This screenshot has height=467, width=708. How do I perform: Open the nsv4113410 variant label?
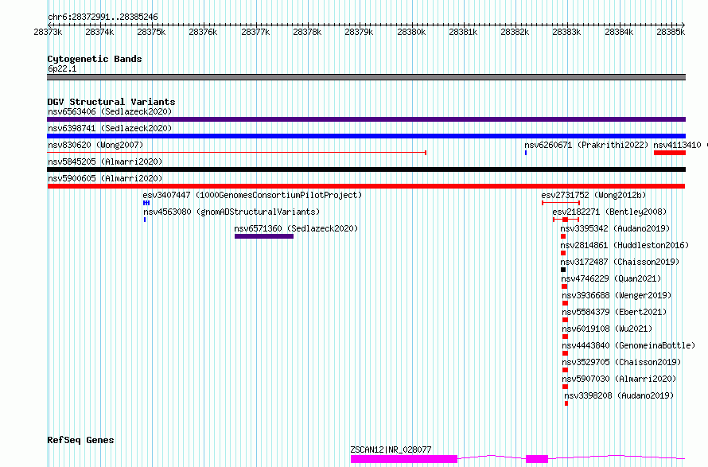[x=677, y=145]
